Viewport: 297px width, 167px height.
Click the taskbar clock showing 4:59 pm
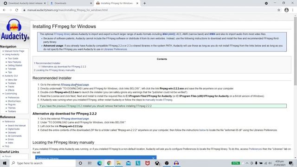coord(280,163)
